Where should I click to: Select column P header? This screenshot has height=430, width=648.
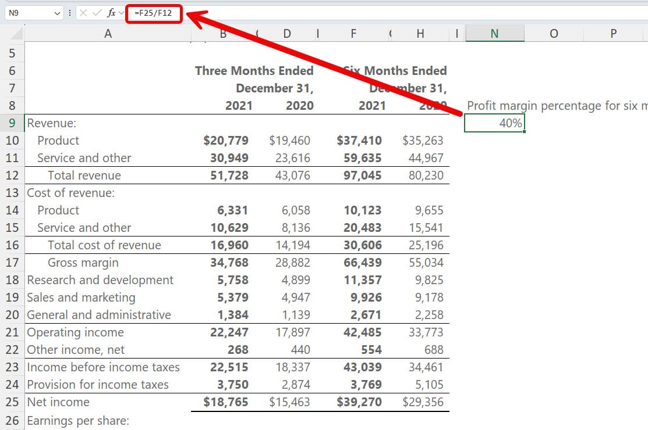click(x=613, y=34)
